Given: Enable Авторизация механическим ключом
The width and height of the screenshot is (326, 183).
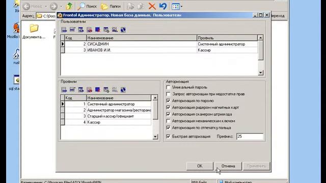Looking at the screenshot, I should pyautogui.click(x=168, y=121).
